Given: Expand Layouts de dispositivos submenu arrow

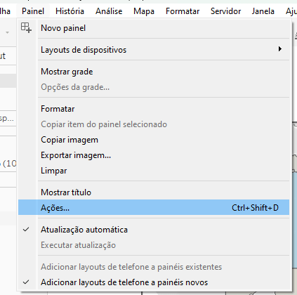Looking at the screenshot, I should coord(279,49).
